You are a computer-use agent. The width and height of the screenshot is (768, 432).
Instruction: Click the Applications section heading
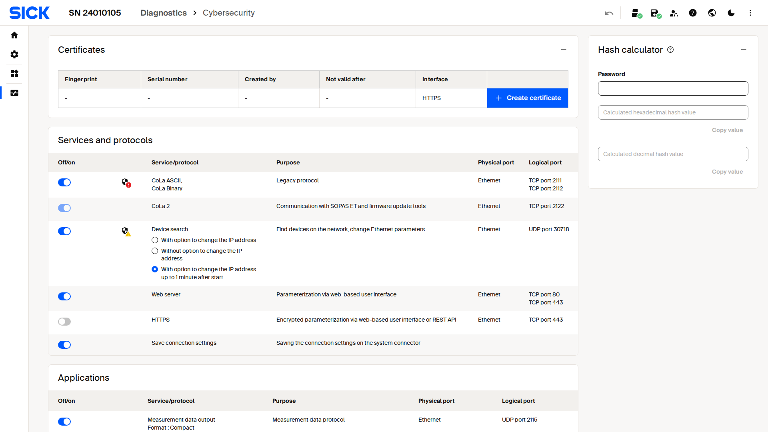(84, 378)
